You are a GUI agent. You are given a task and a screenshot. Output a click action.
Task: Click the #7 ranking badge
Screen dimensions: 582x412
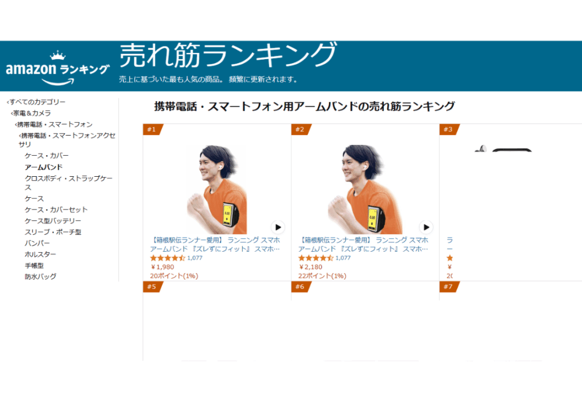point(450,287)
